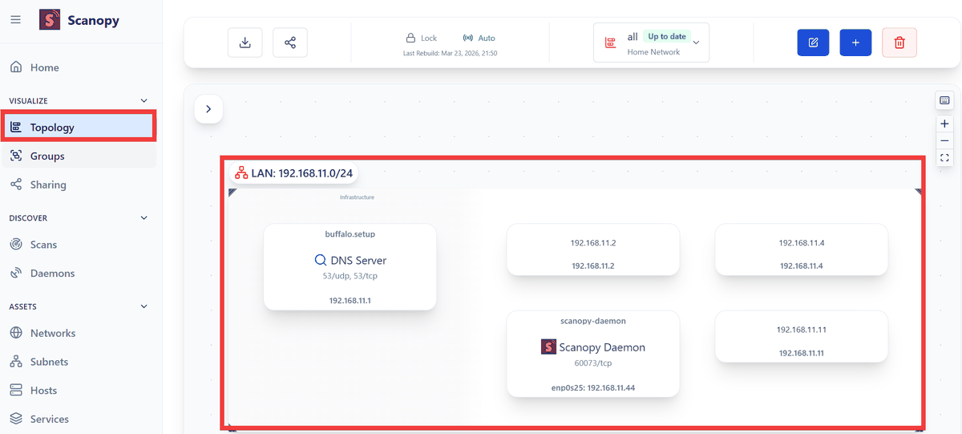Click the download topology icon button
Viewport: 962px width, 434px height.
coord(245,43)
